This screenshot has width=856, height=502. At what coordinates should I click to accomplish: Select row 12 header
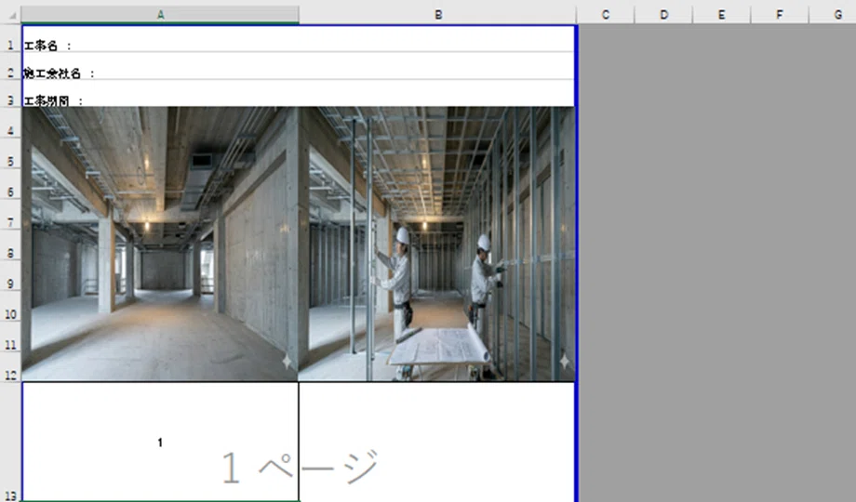tap(10, 368)
